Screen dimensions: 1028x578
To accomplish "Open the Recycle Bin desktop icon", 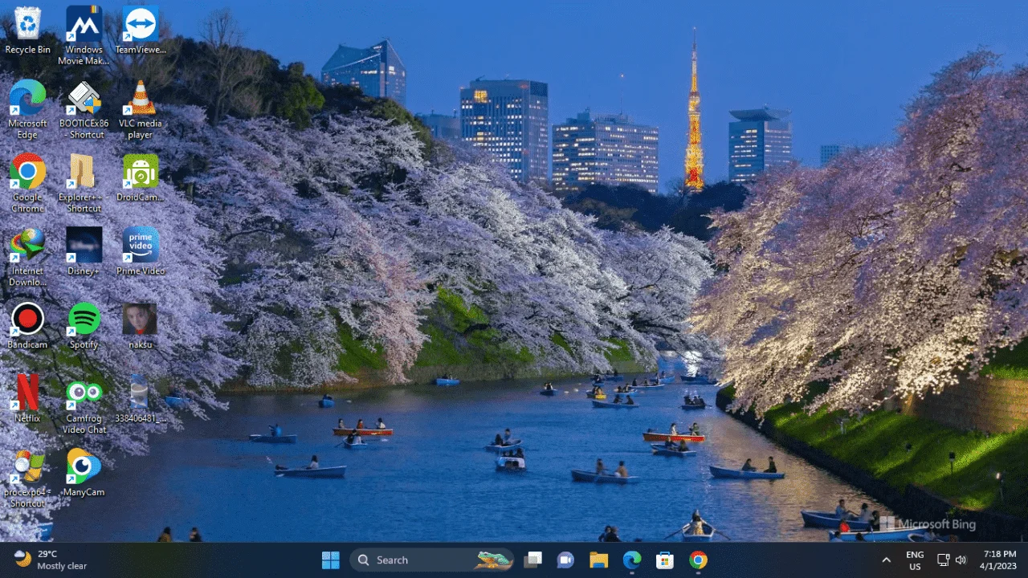I will point(27,31).
